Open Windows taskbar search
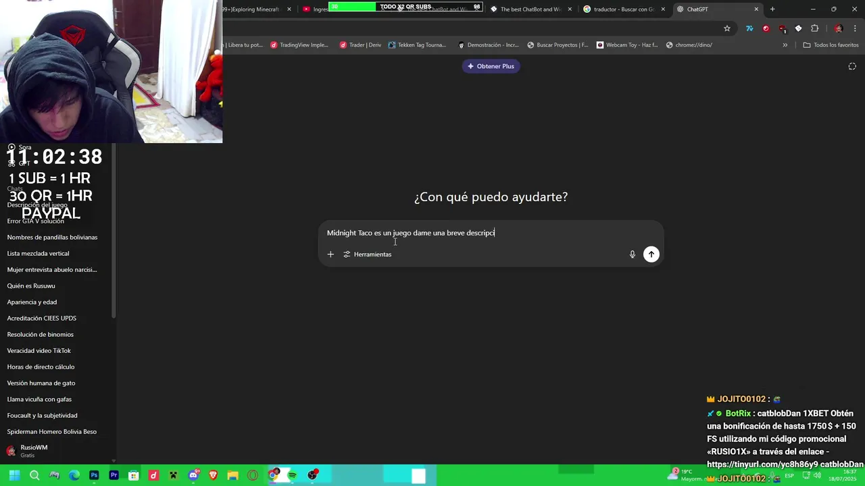 tap(34, 475)
